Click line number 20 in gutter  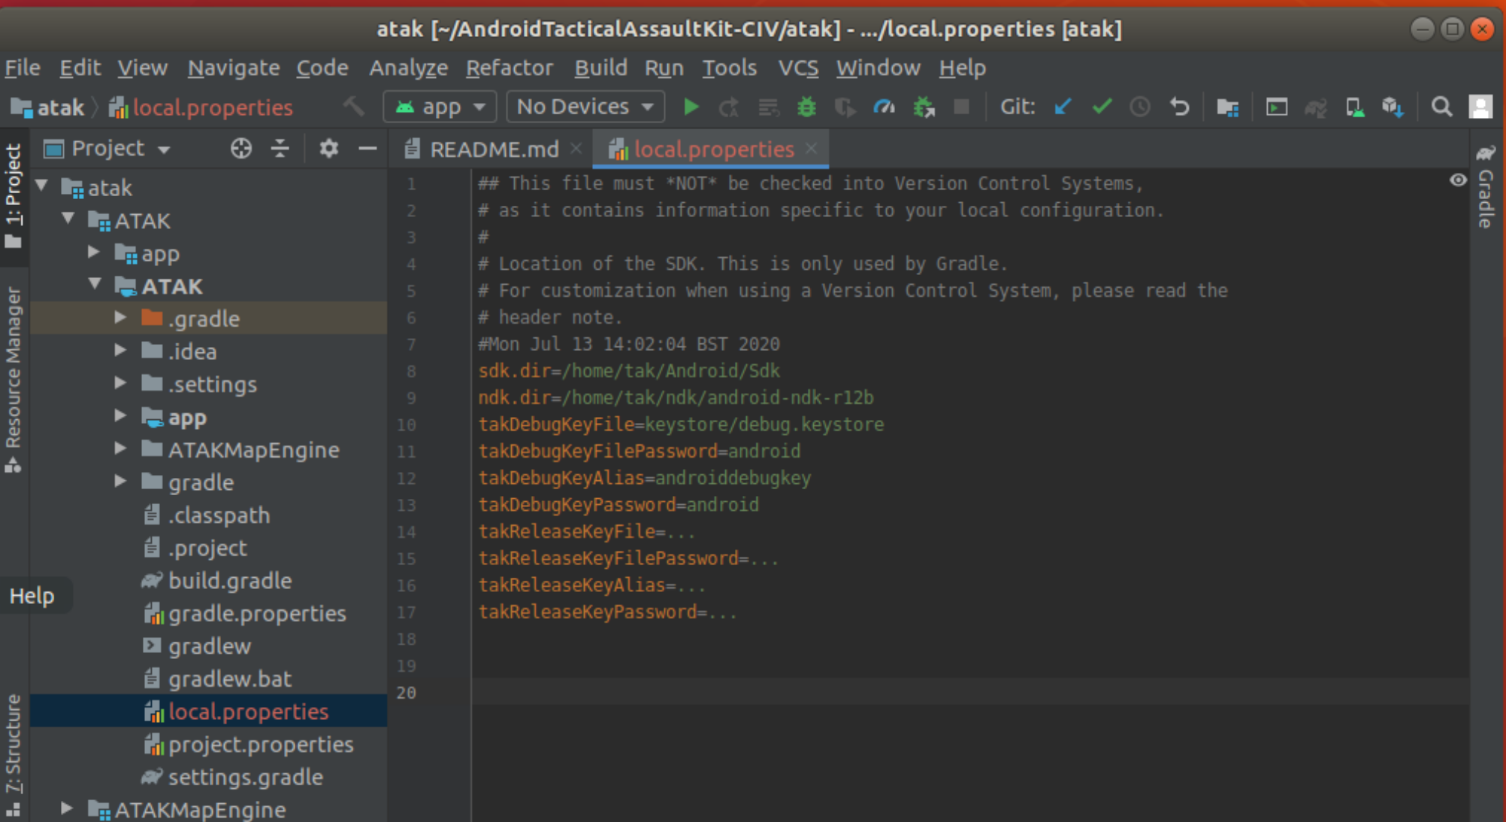[x=407, y=692]
